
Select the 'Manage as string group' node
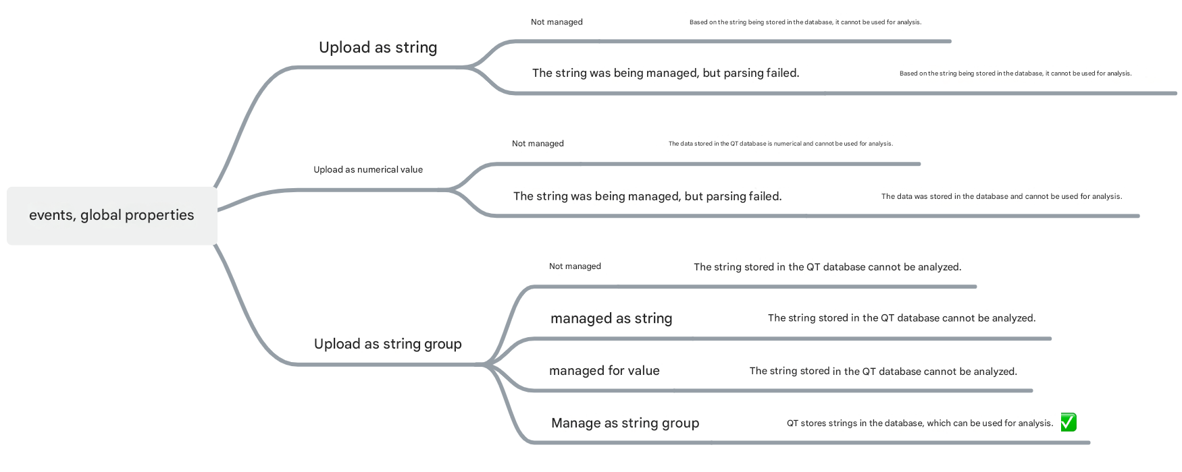click(x=625, y=423)
